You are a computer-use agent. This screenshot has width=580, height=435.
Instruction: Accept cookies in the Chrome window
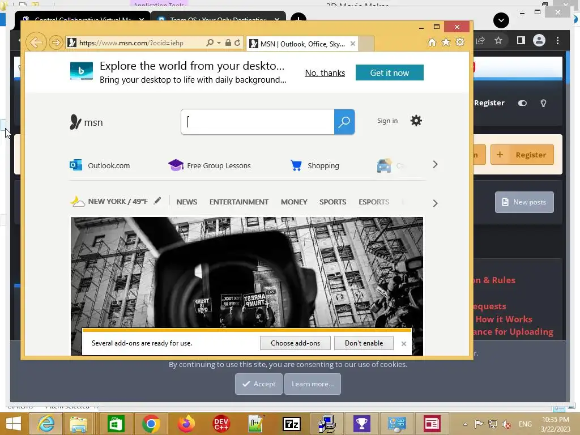[x=258, y=384]
